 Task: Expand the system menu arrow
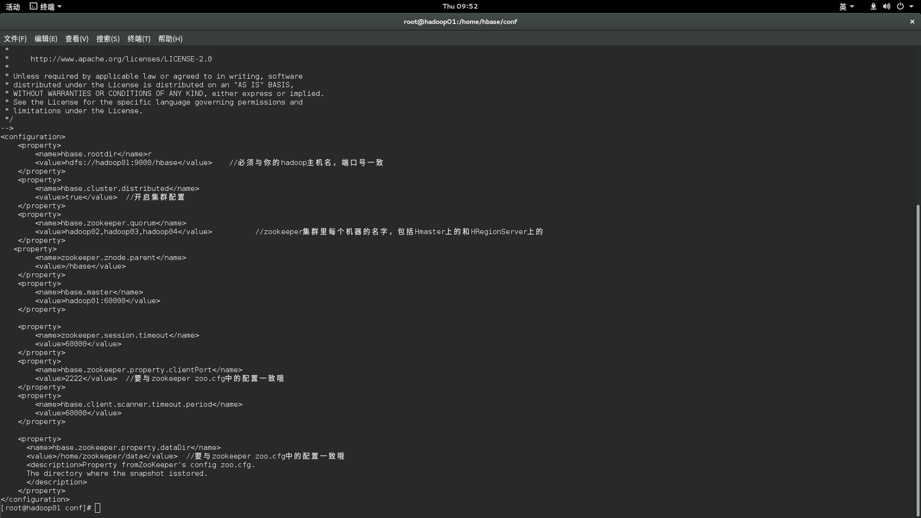pos(911,7)
